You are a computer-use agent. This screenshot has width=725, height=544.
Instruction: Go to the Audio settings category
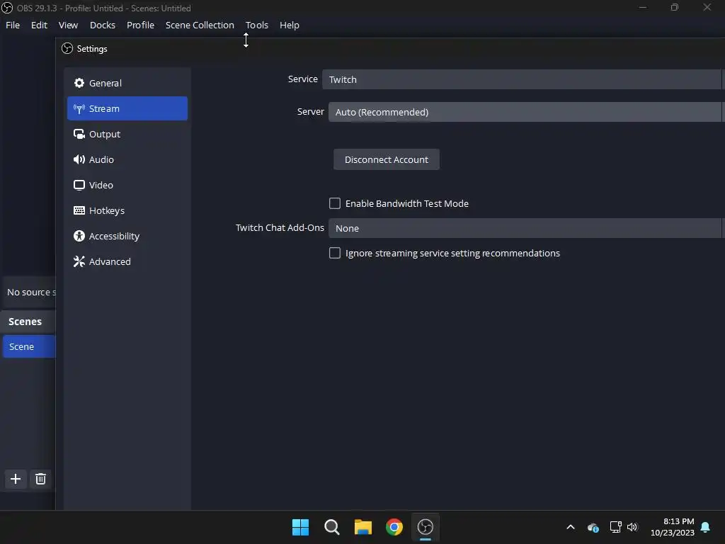[x=127, y=159]
